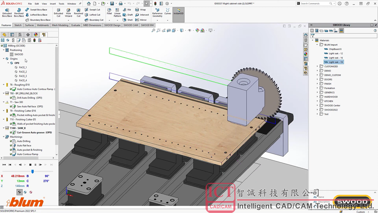Choose the Lofted Boss/Base tool

point(36,15)
